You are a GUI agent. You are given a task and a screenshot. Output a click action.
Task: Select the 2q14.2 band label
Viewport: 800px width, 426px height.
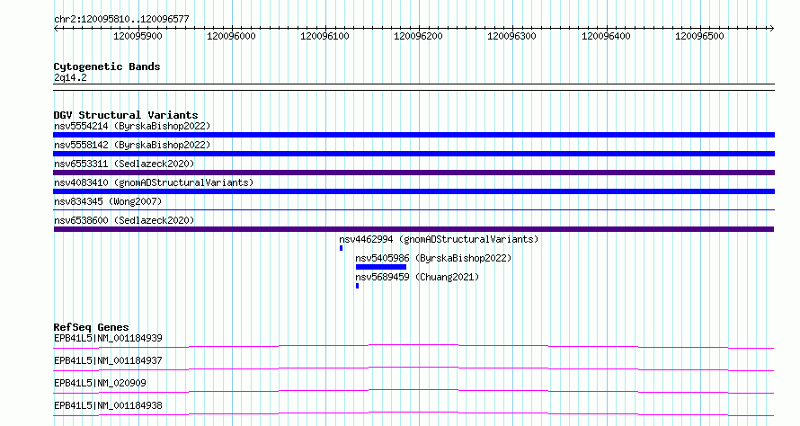70,78
